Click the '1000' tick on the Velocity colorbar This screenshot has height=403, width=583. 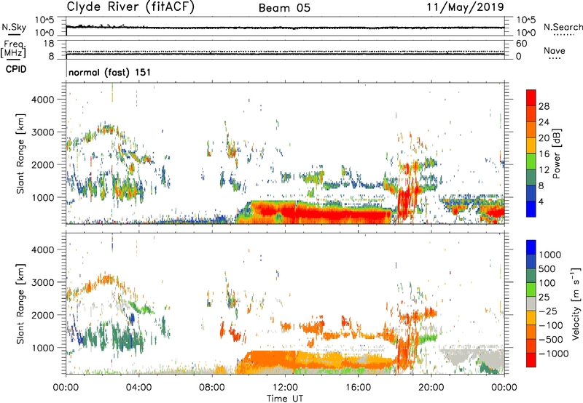click(550, 255)
